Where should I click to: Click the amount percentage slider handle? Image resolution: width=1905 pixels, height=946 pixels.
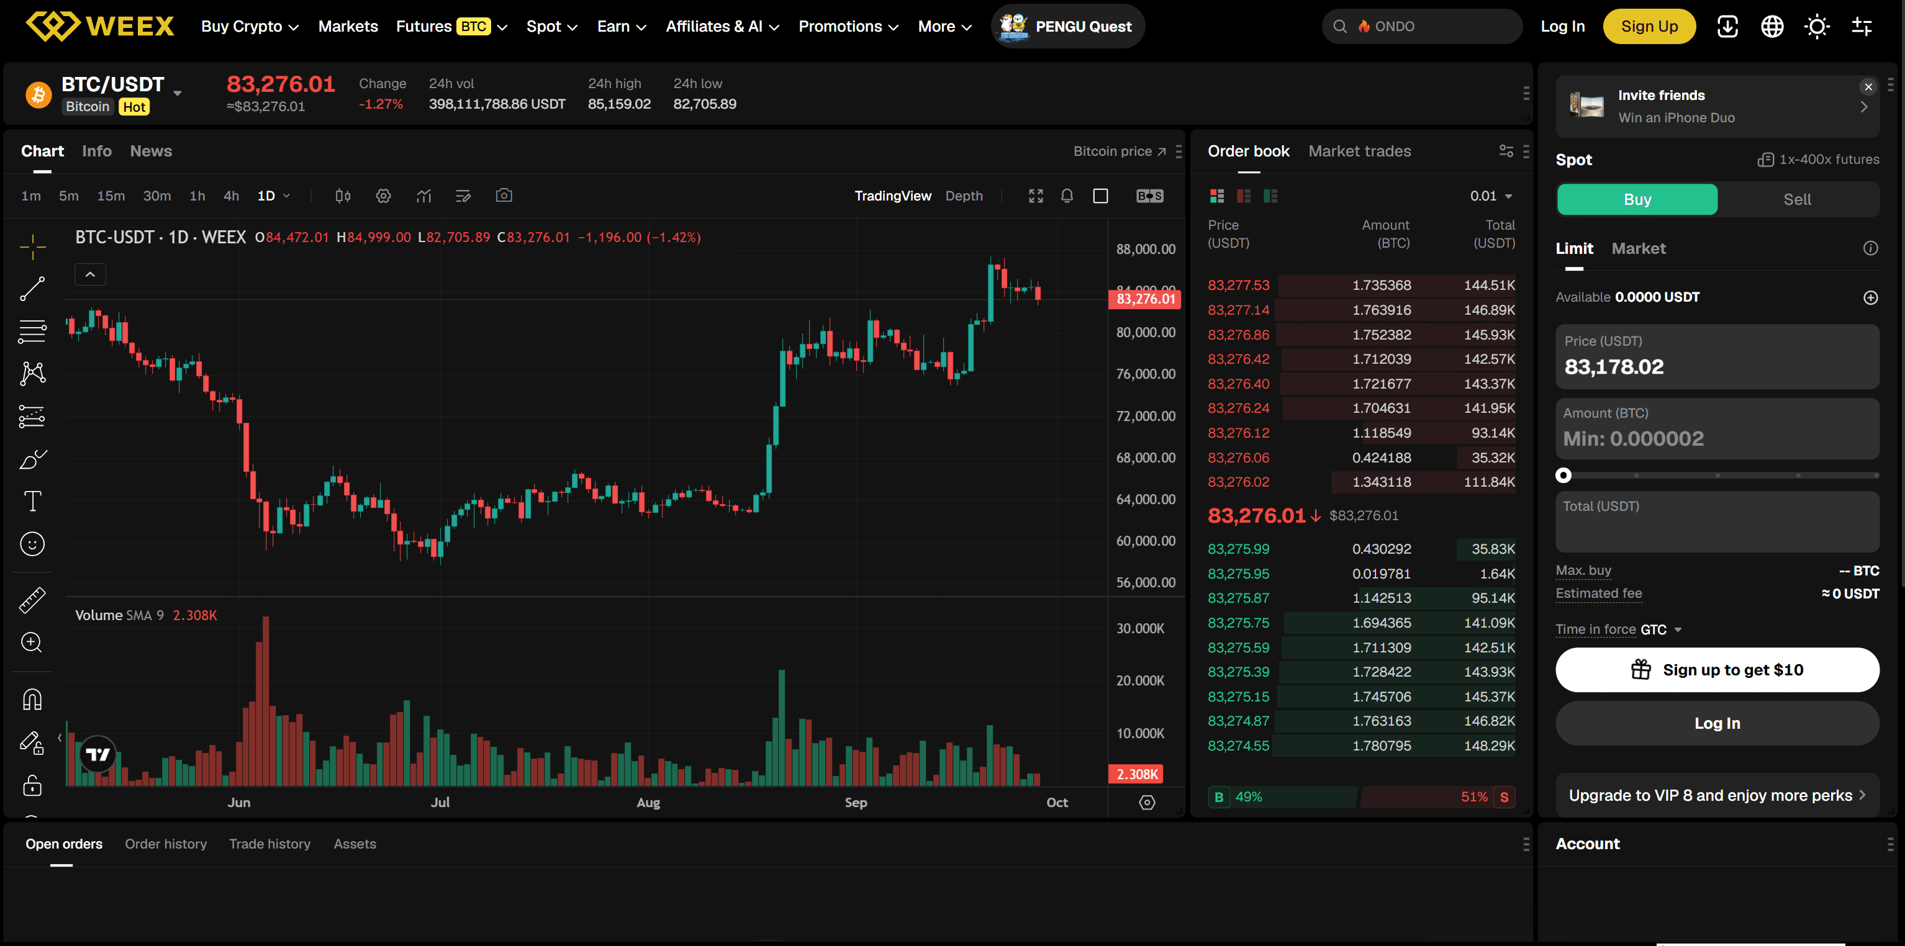click(x=1563, y=475)
